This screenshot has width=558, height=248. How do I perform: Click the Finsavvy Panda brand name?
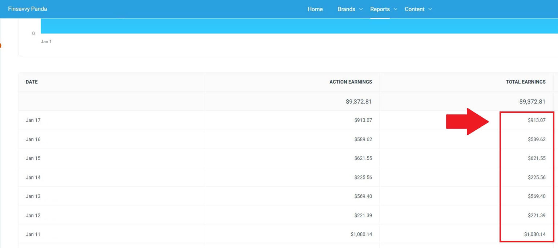coord(27,9)
